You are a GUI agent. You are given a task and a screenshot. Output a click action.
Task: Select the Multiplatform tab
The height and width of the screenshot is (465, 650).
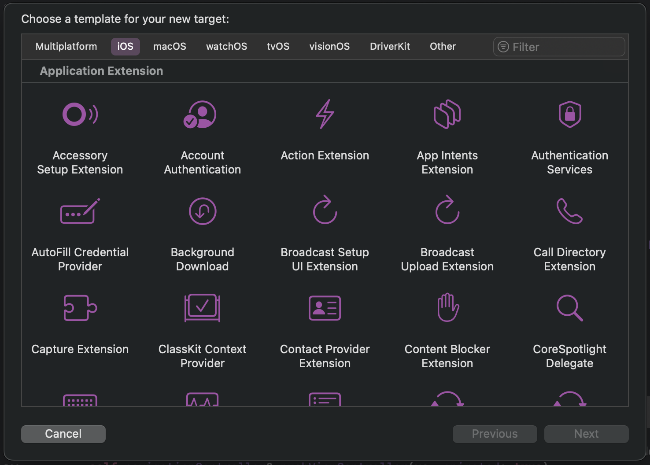(66, 47)
